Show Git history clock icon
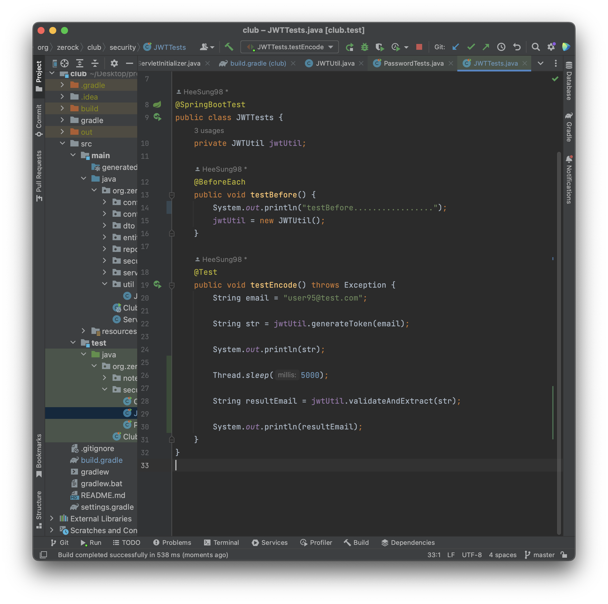The height and width of the screenshot is (604, 608). click(501, 47)
